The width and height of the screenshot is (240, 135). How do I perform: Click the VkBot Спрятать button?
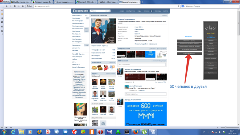211,73
